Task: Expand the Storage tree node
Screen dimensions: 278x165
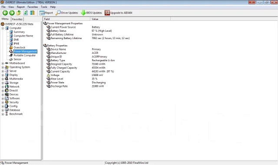Action: tap(3, 83)
